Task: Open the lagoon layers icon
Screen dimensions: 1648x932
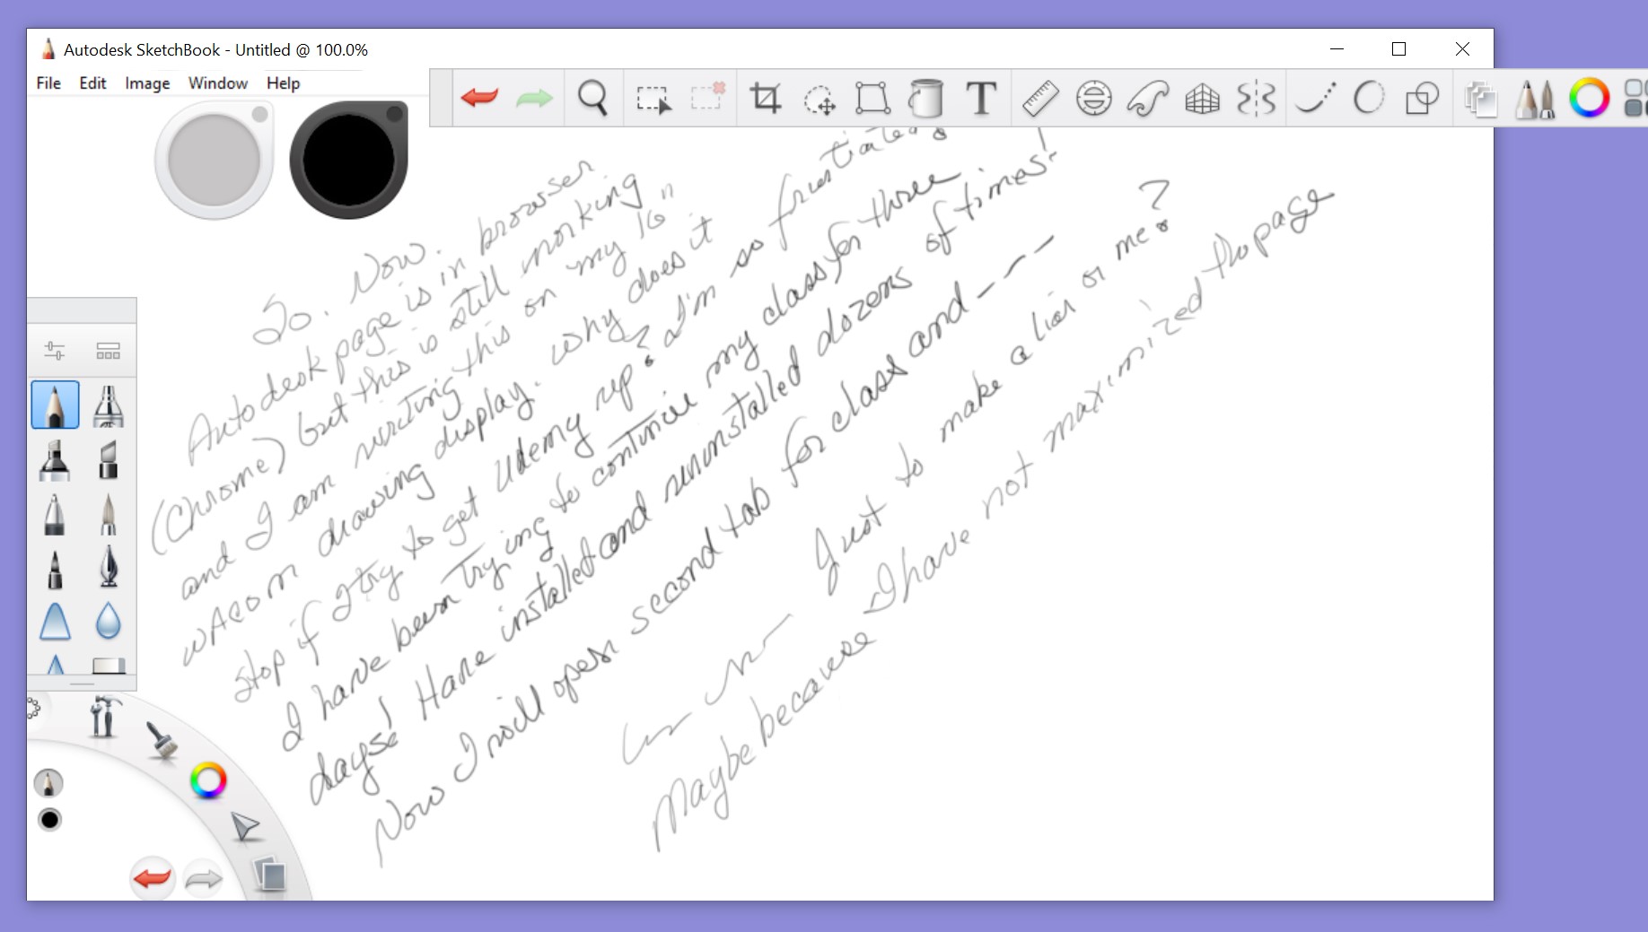Action: [x=269, y=875]
